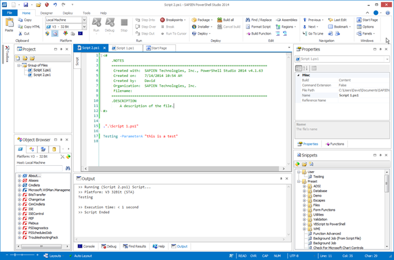Open Find Results tab
394x260 pixels.
(x=134, y=246)
